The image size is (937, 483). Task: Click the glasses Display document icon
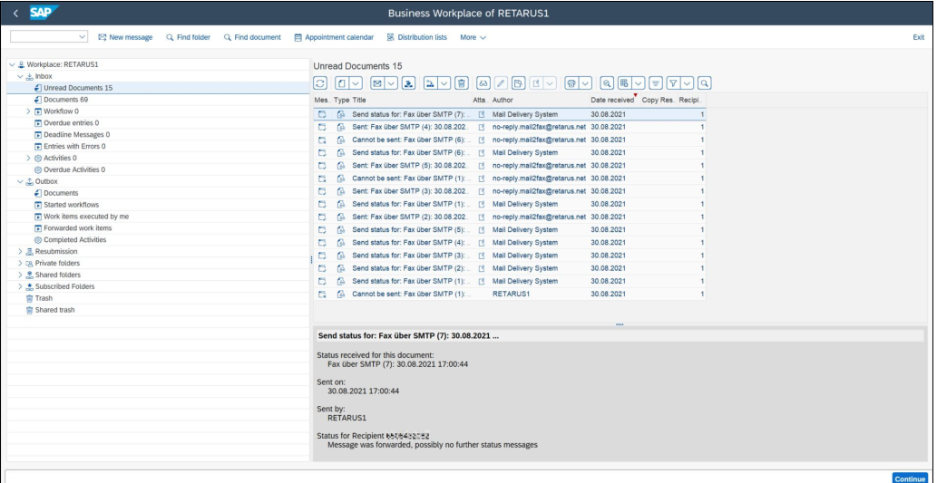[x=484, y=84]
